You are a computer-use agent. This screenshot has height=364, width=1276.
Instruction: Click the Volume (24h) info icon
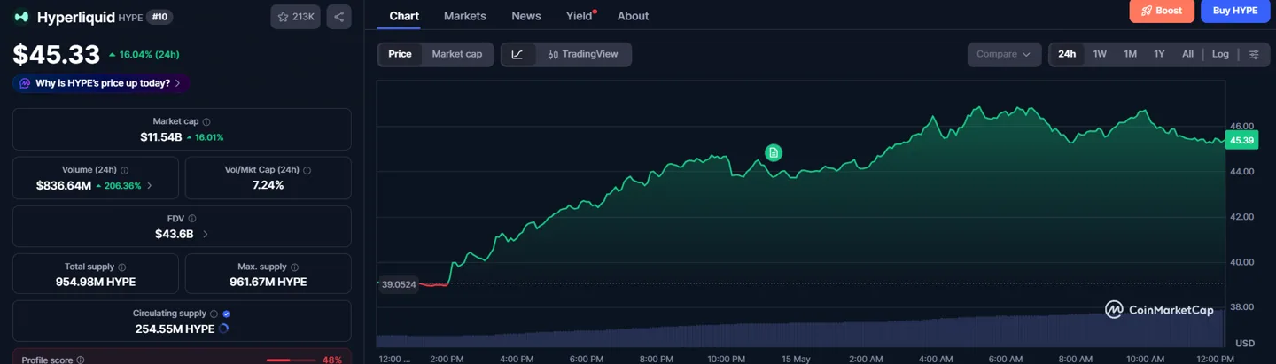point(124,170)
